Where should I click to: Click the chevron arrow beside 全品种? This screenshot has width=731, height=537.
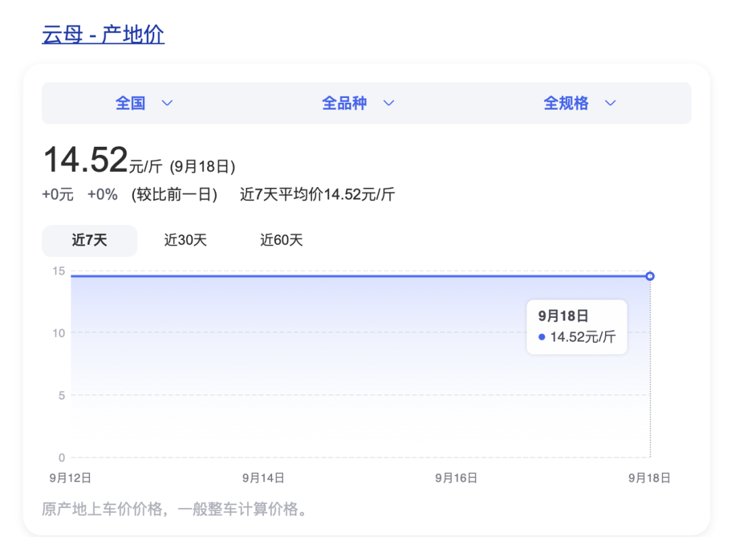[x=389, y=103]
